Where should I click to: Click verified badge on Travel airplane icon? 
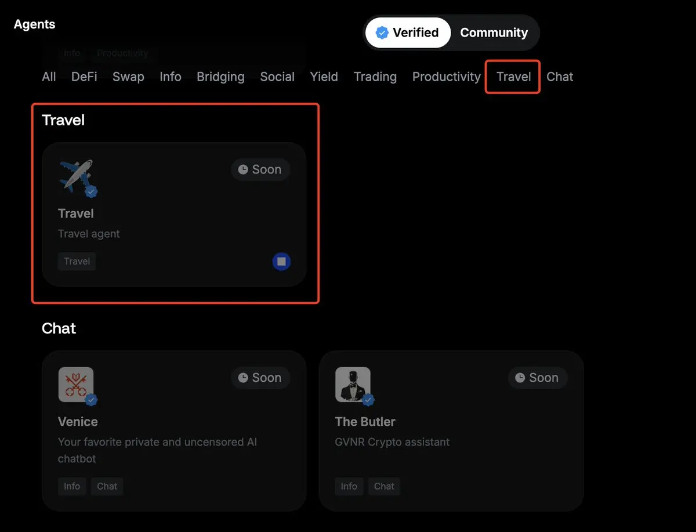(91, 191)
